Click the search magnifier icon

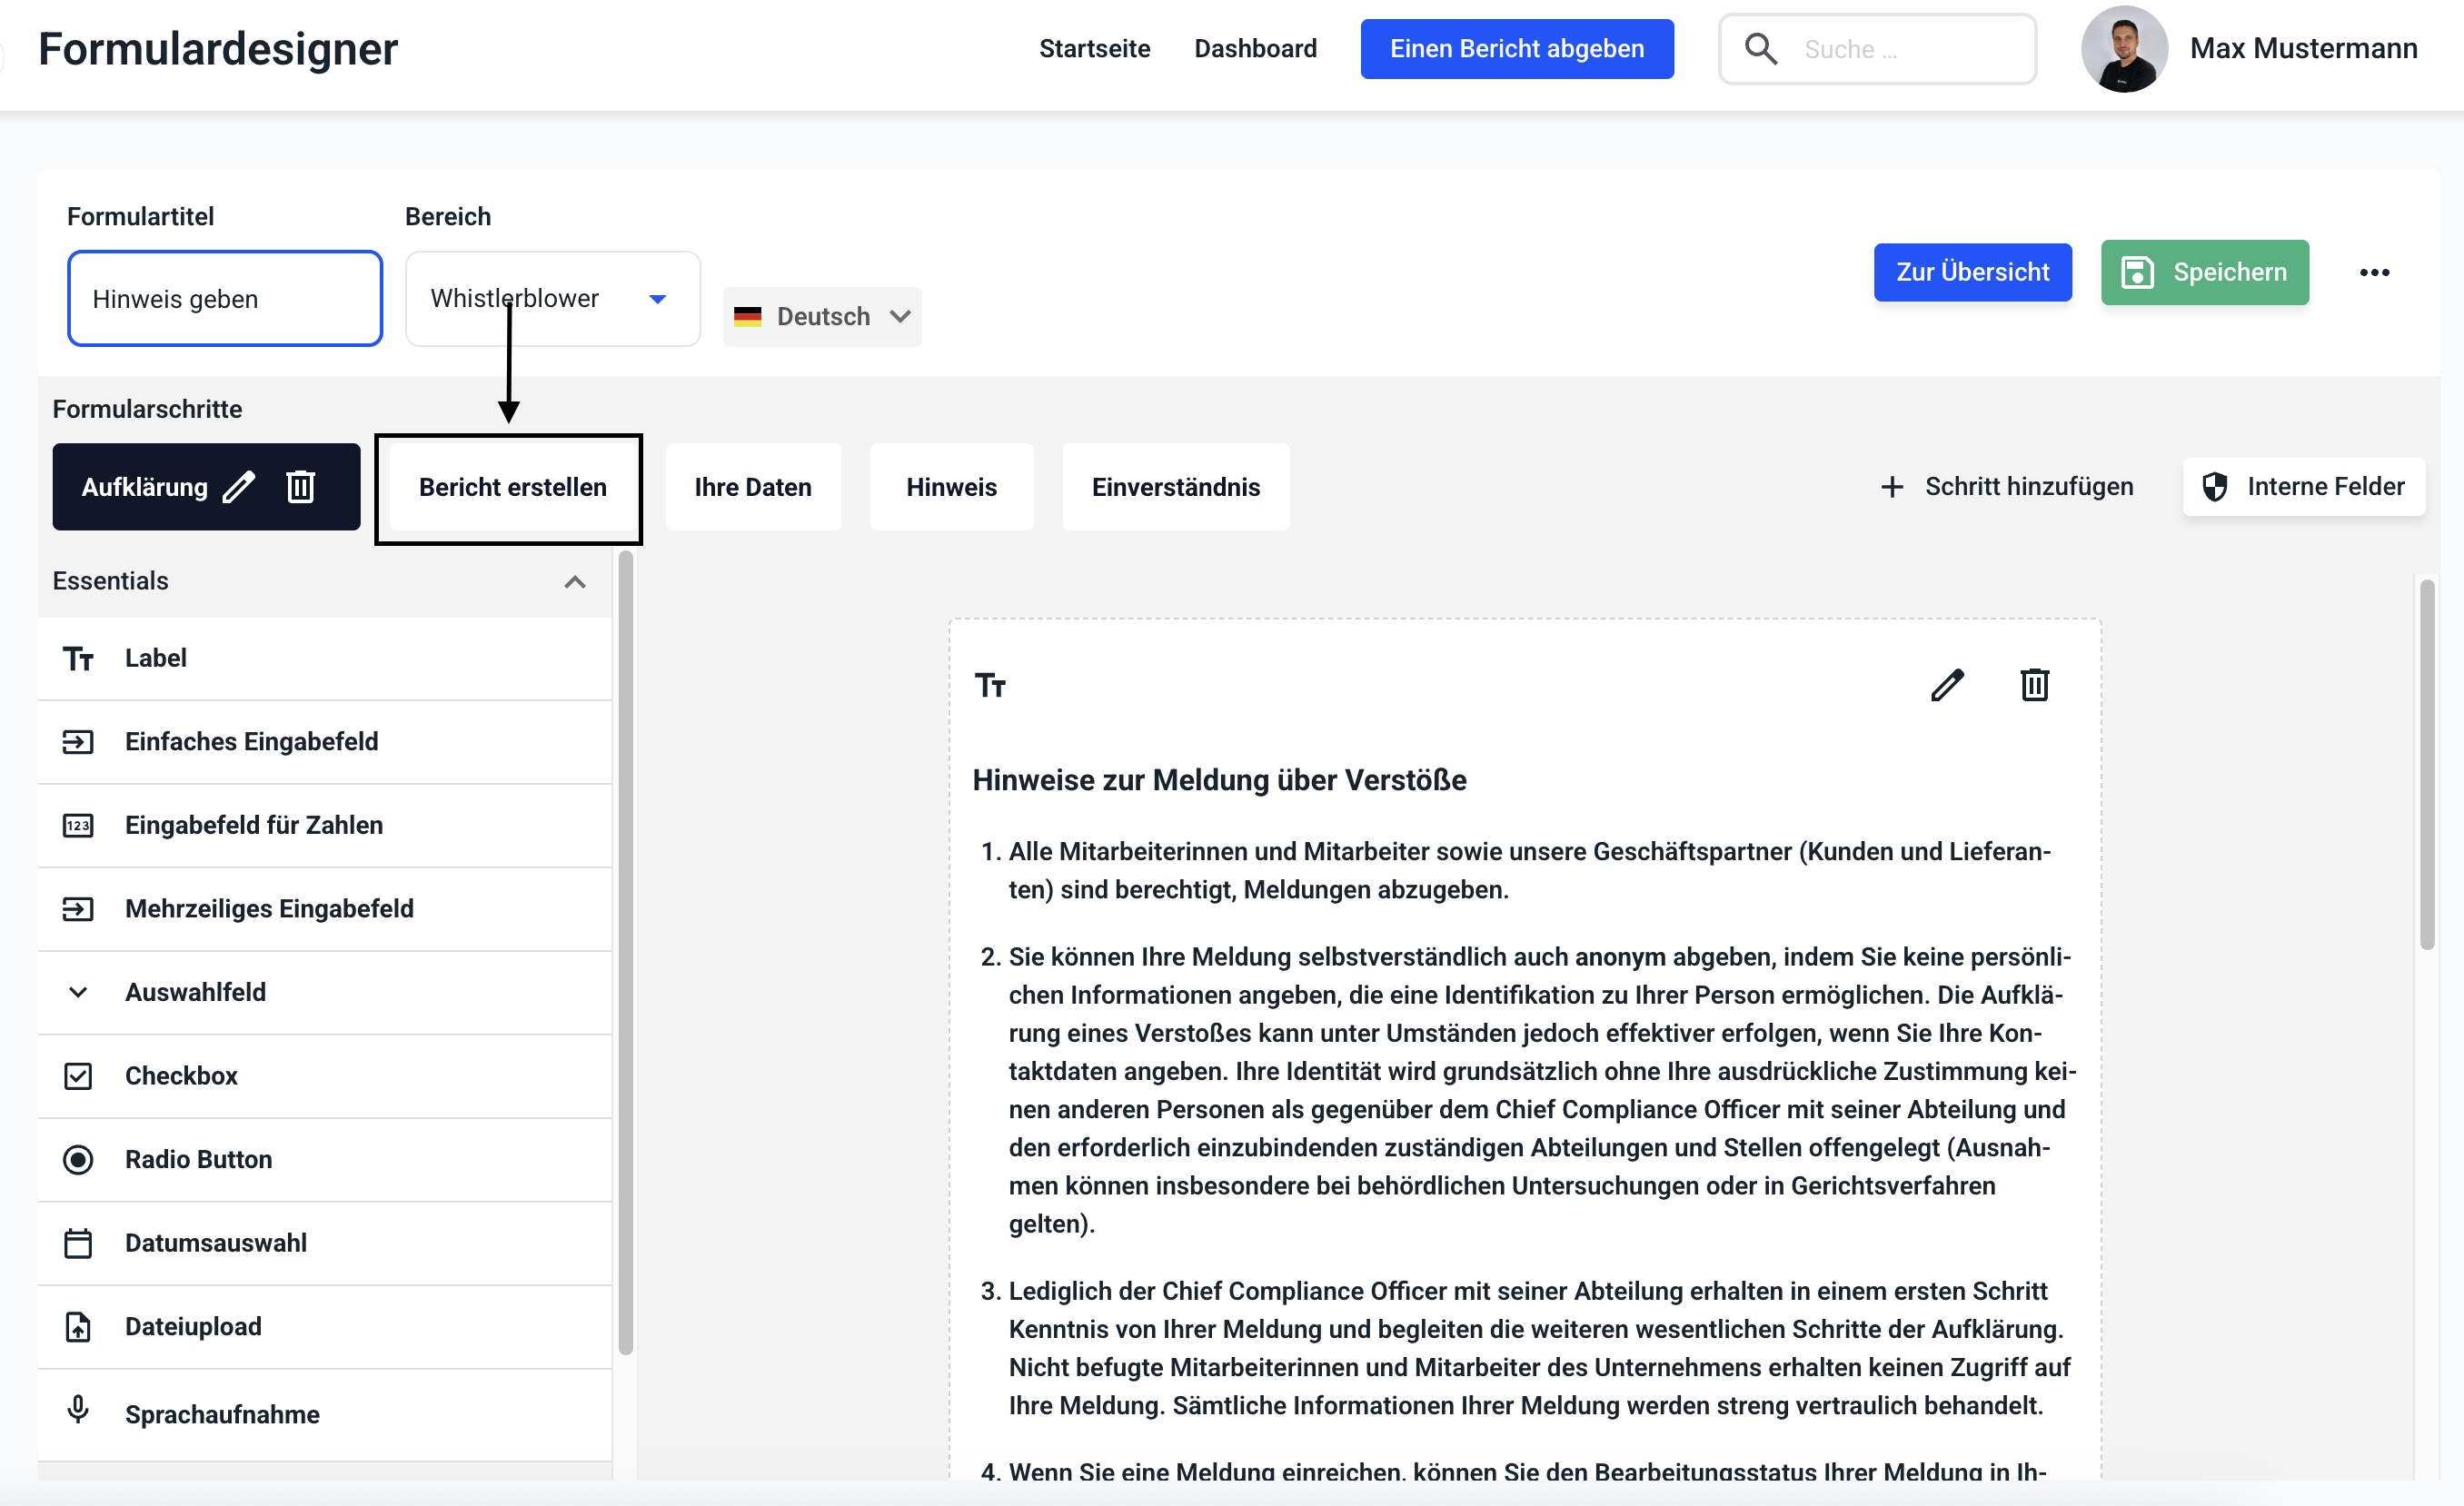[x=1760, y=49]
